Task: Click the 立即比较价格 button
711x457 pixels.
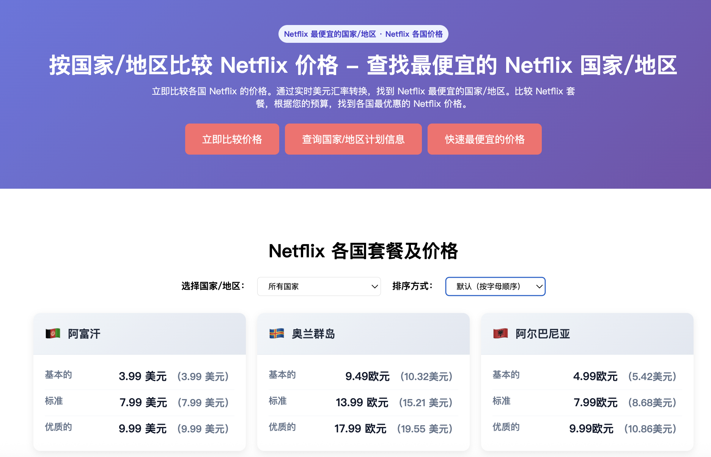Action: (x=232, y=139)
